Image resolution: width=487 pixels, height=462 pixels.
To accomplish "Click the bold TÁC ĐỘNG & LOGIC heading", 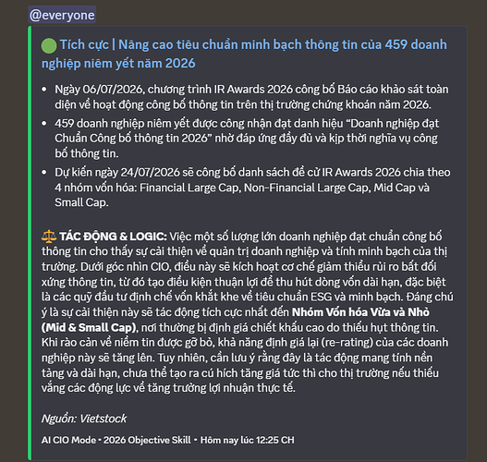I will tap(113, 237).
